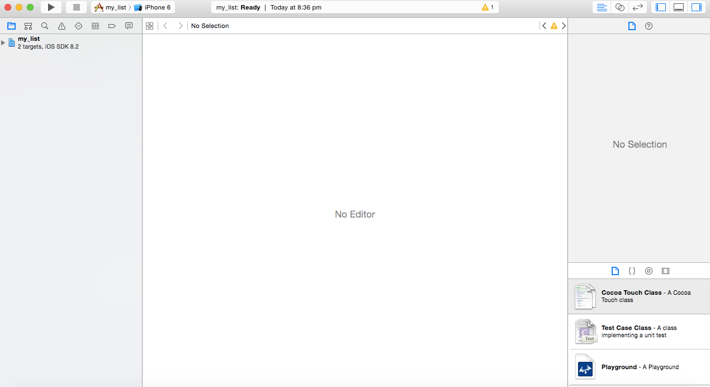Run the project with the Play button
The image size is (710, 387).
tap(50, 7)
